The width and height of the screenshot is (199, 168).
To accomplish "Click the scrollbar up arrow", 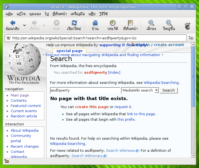I will 193,45.
